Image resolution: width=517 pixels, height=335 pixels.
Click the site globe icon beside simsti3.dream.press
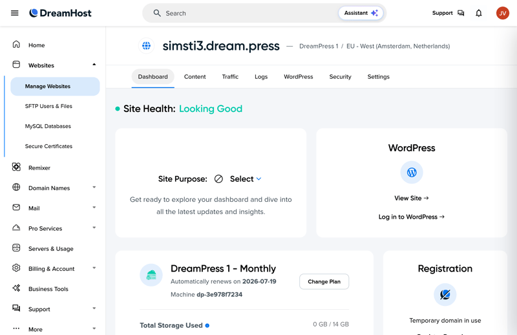click(x=147, y=46)
